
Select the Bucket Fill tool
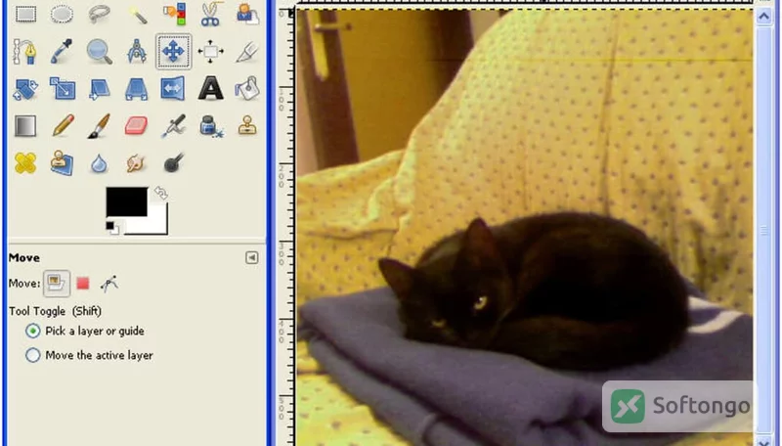tap(247, 88)
